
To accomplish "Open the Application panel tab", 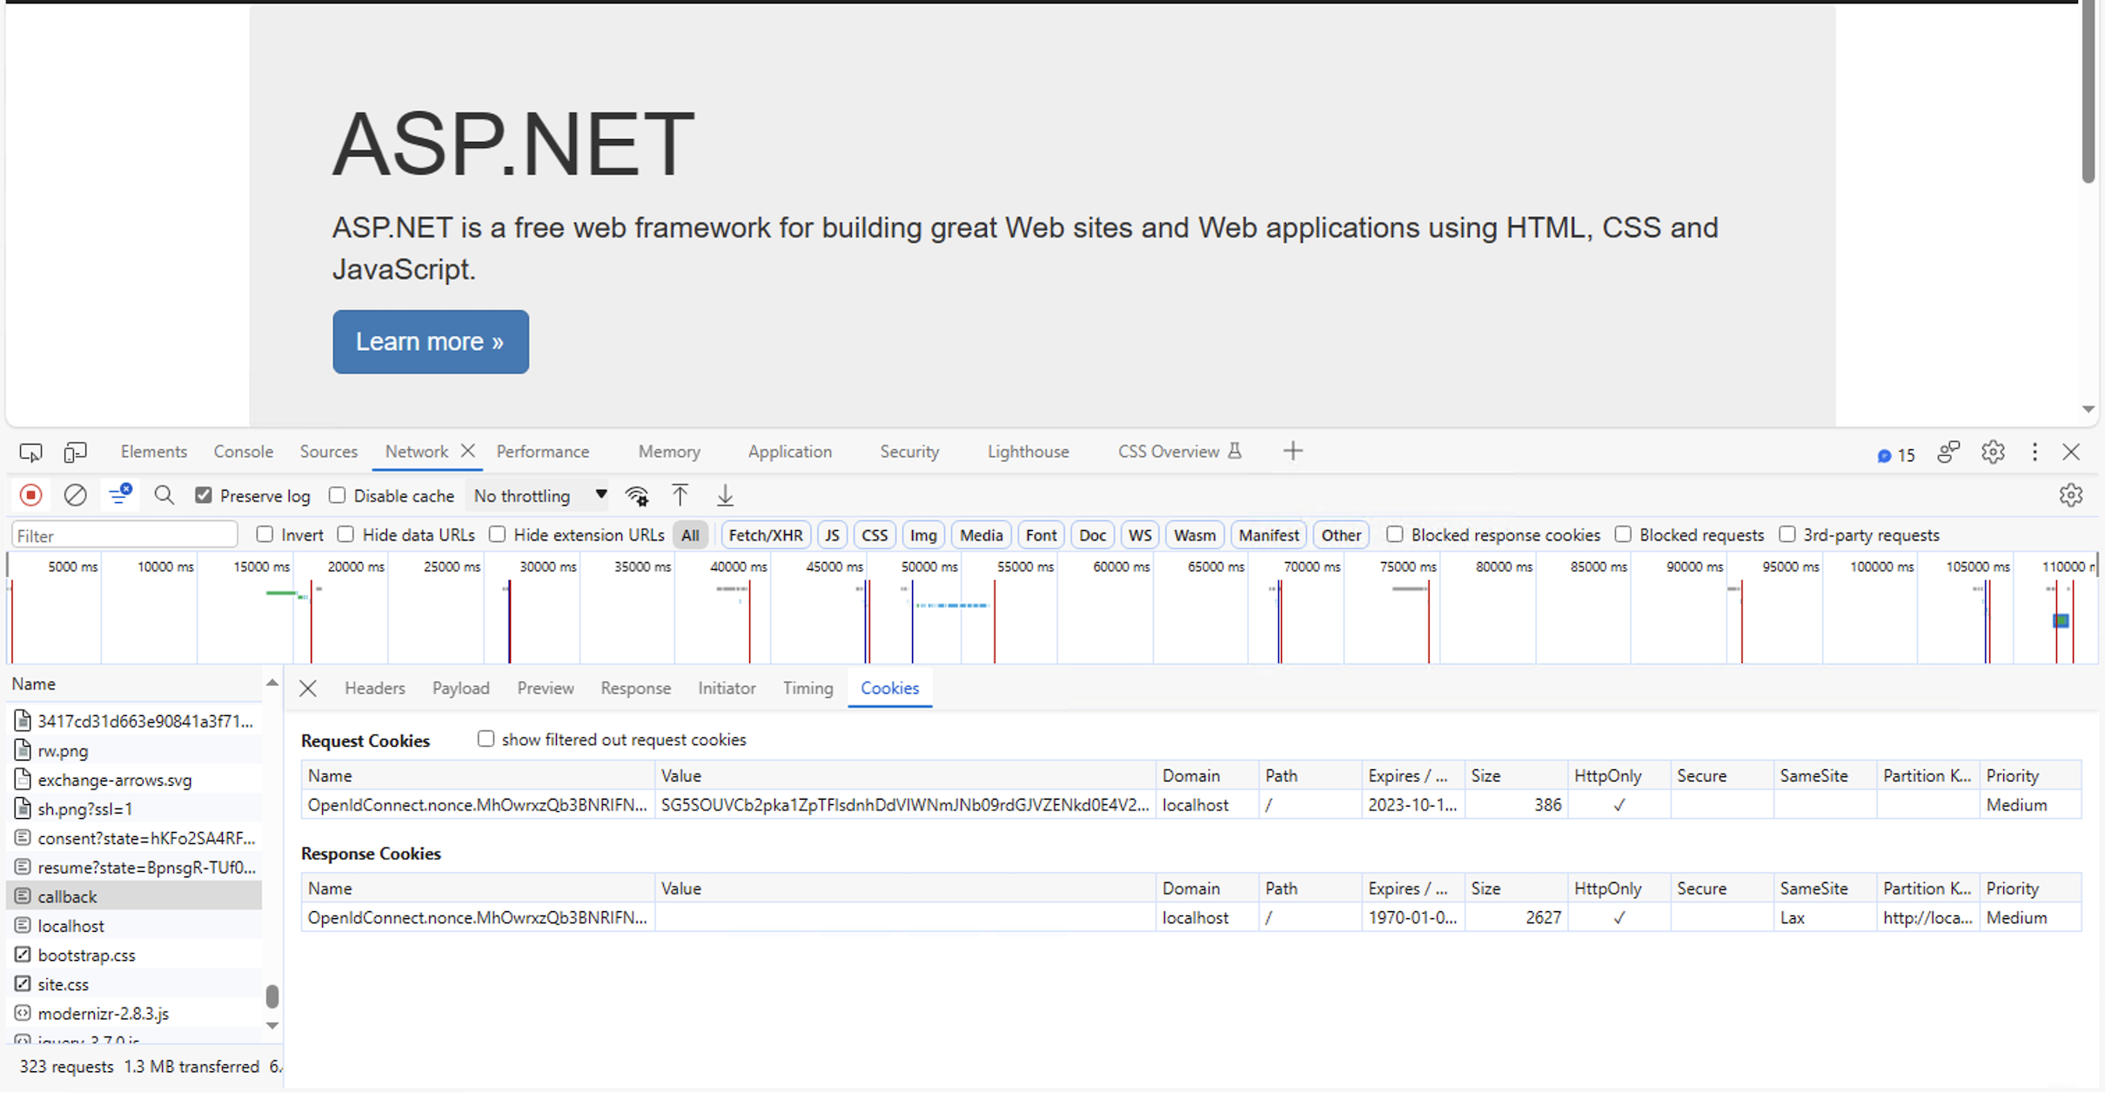I will (789, 452).
